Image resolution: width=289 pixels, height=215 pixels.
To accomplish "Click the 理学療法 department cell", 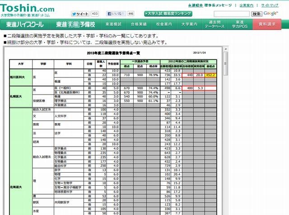I will 69,101.
